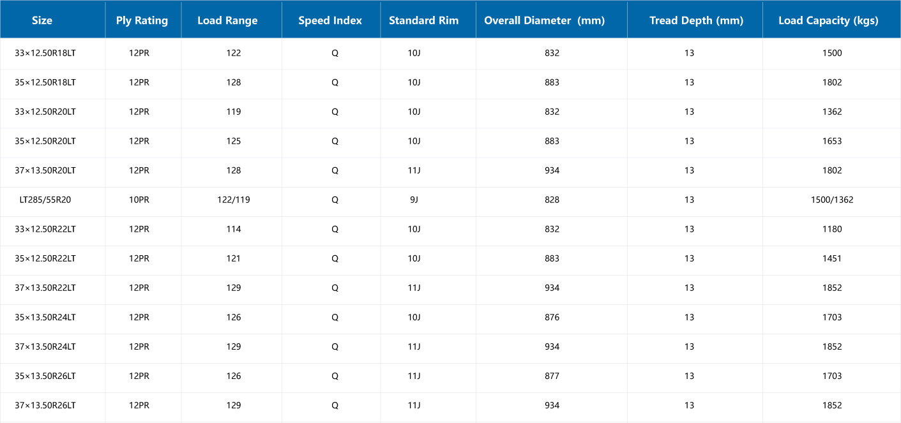Click the Tread Depth (mm) header

point(696,20)
